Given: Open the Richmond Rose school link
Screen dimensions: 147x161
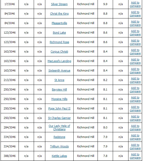Looking at the screenshot, I should point(59,42).
